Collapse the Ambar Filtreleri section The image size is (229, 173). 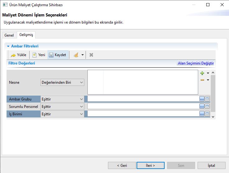(8, 46)
